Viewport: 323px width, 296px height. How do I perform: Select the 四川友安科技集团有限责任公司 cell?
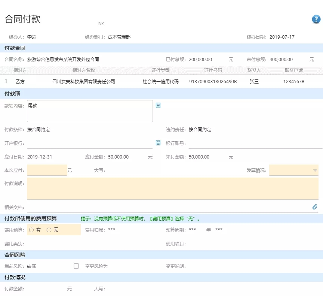click(84, 82)
